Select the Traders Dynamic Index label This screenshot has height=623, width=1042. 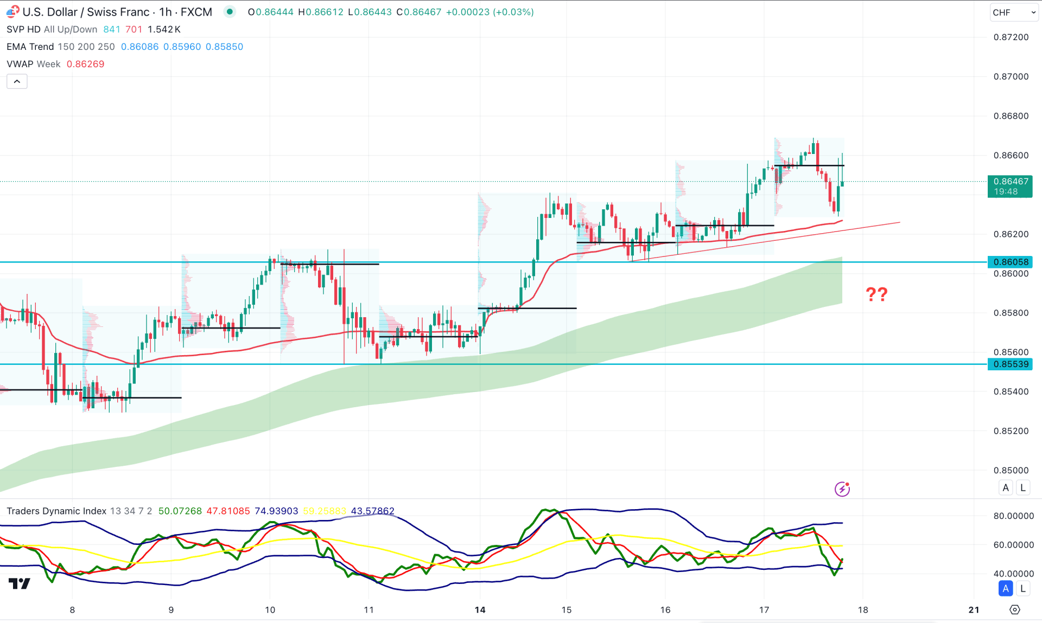click(56, 511)
